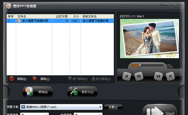Click the Clear (C) red cross icon
Viewport: 188px width, 115px height.
click(x=35, y=79)
